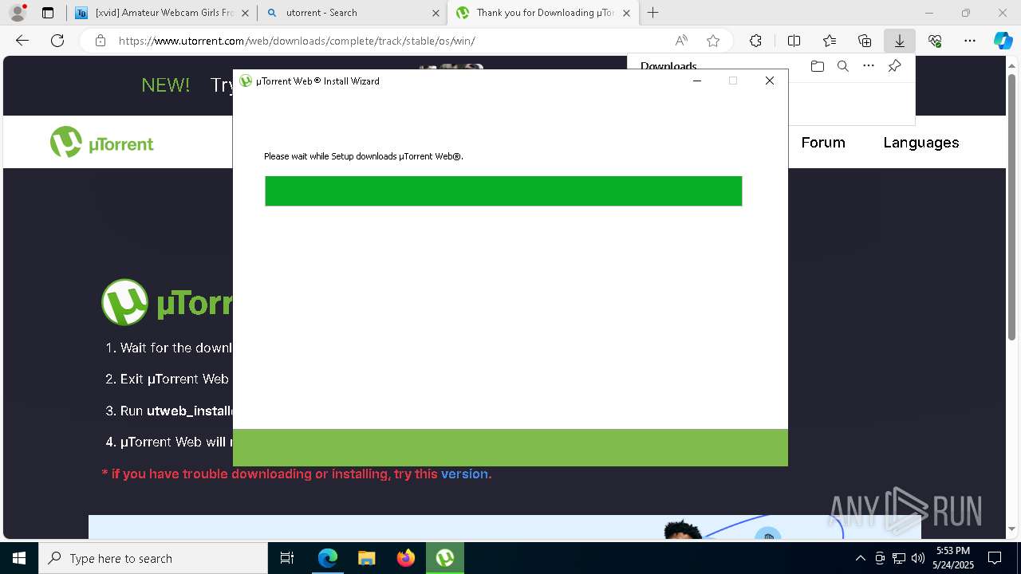Add this page to favorites star
This screenshot has height=574, width=1021.
(713, 41)
